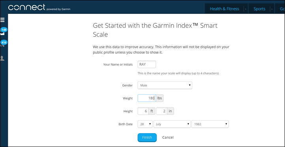Click the Birth Date label

[x=126, y=124]
